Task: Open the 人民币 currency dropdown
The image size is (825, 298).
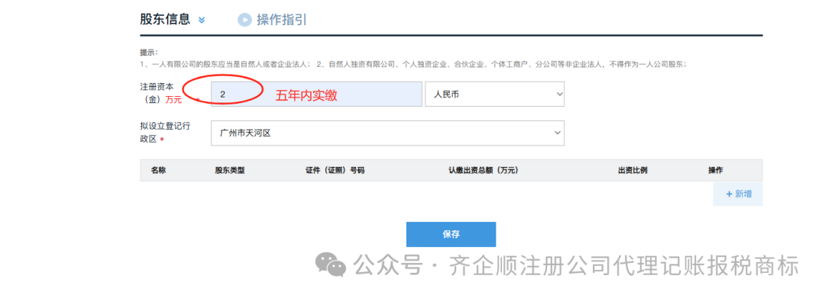Action: [x=494, y=95]
